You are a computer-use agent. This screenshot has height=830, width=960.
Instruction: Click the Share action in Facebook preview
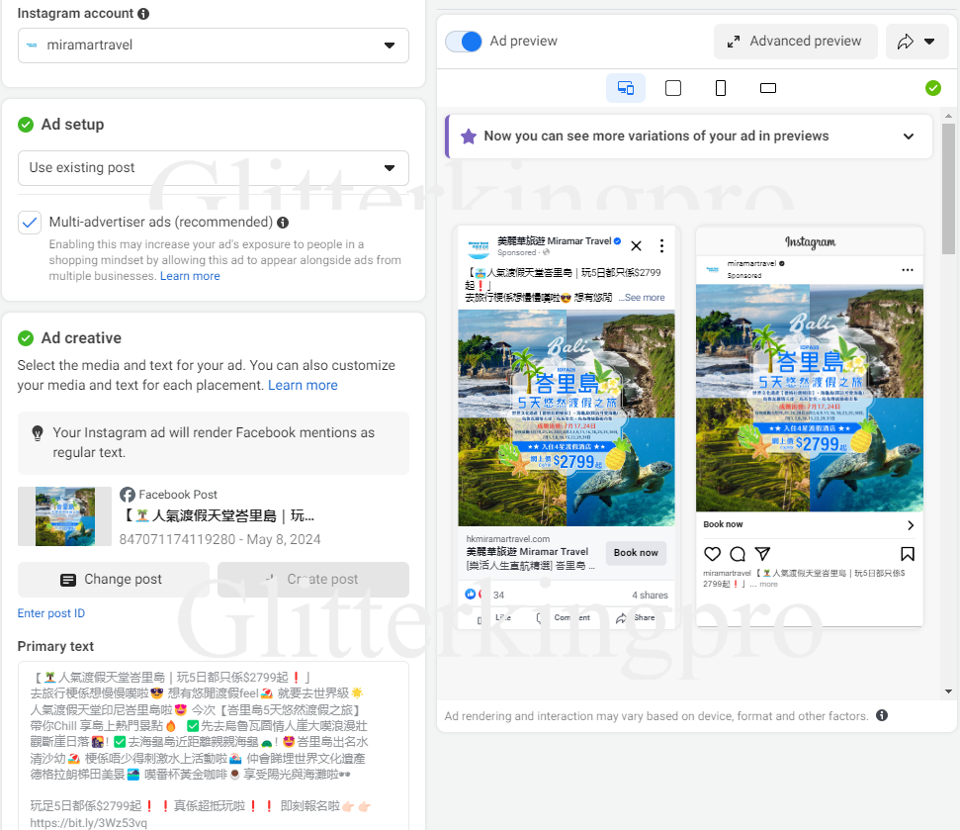click(x=636, y=618)
